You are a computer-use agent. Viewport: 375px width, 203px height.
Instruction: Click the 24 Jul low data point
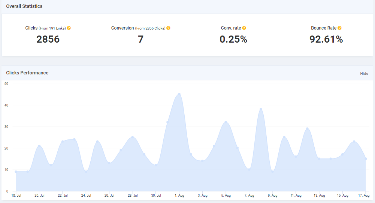click(86, 172)
